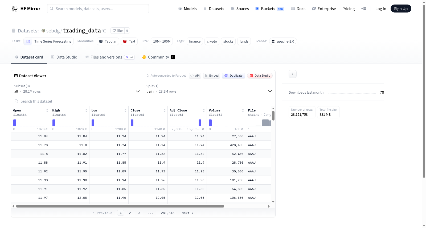
Task: Click Log In
Action: point(381,9)
